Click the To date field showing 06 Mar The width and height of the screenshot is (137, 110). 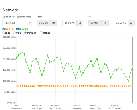click(x=95, y=23)
